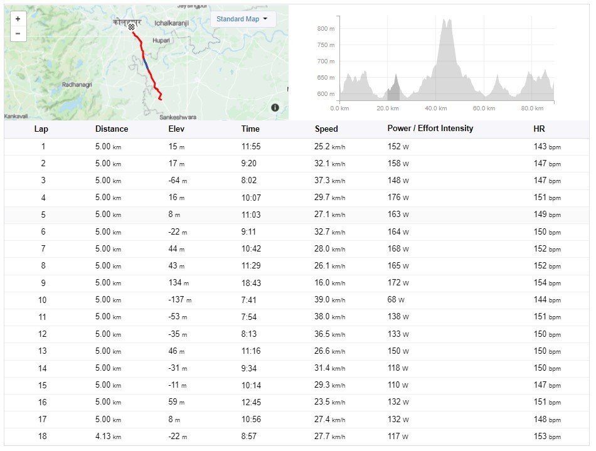The width and height of the screenshot is (596, 451).
Task: Click the Distance column header
Action: 112,129
